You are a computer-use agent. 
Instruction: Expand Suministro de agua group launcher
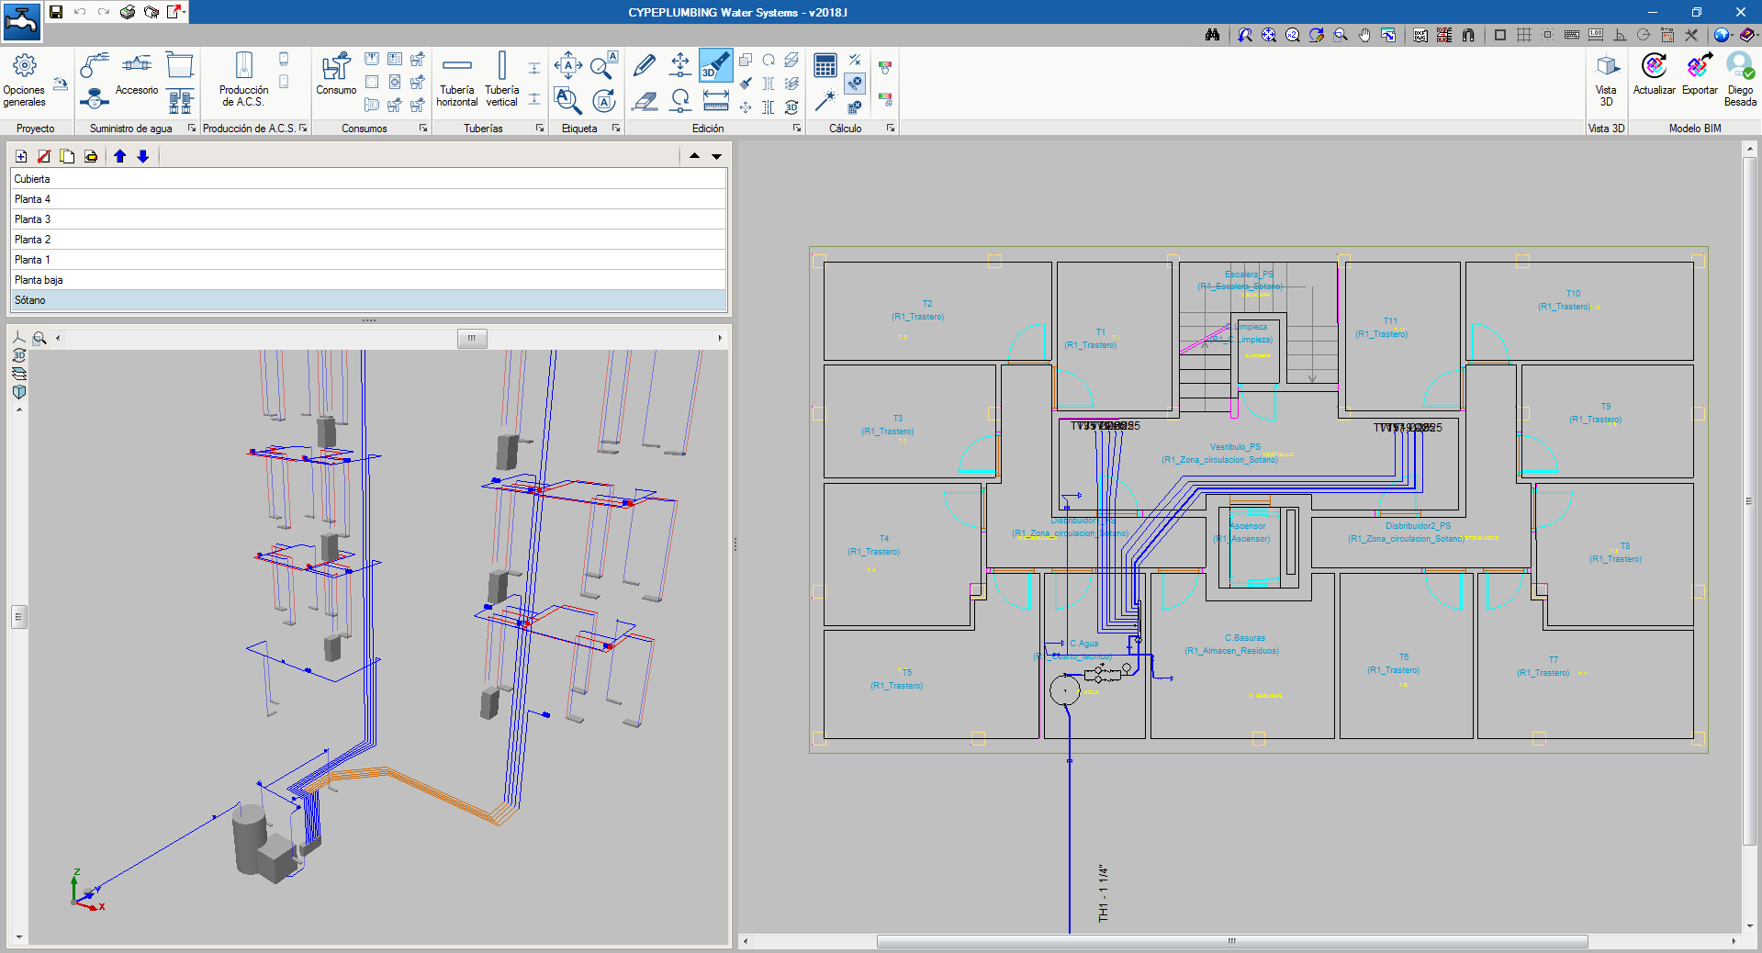[192, 128]
